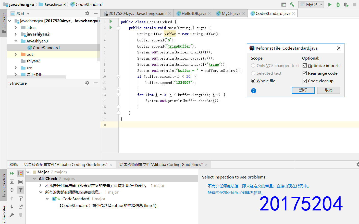
Task: Click the Build Project hammer icon
Action: point(292,4)
